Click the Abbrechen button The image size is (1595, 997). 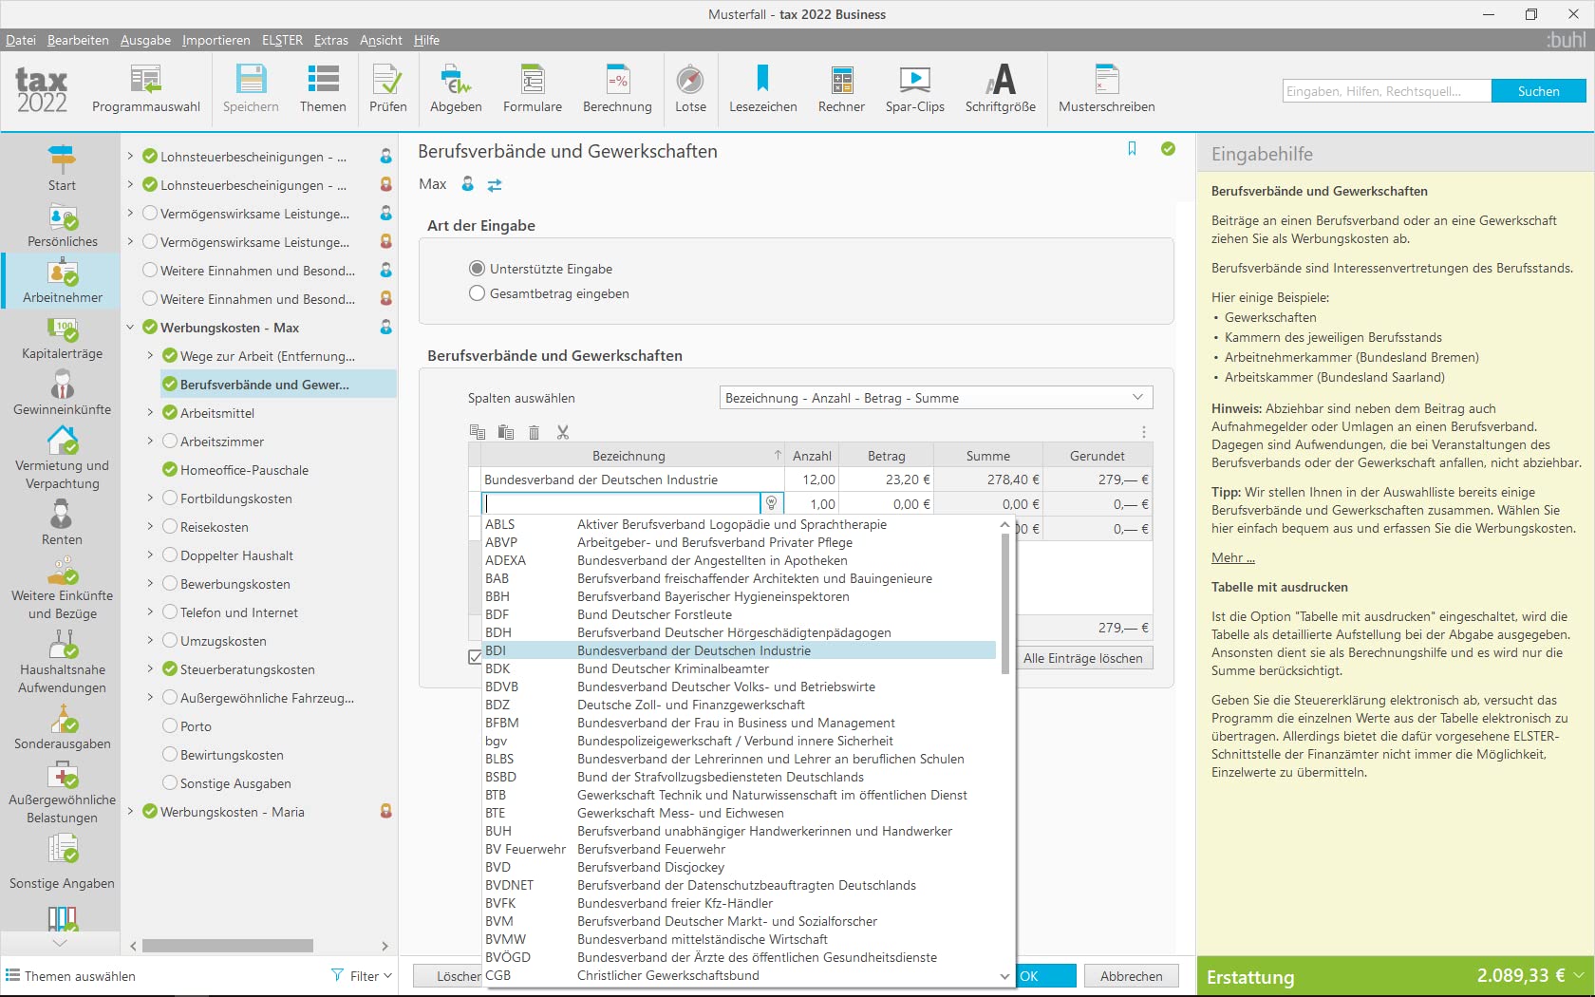[1131, 976]
